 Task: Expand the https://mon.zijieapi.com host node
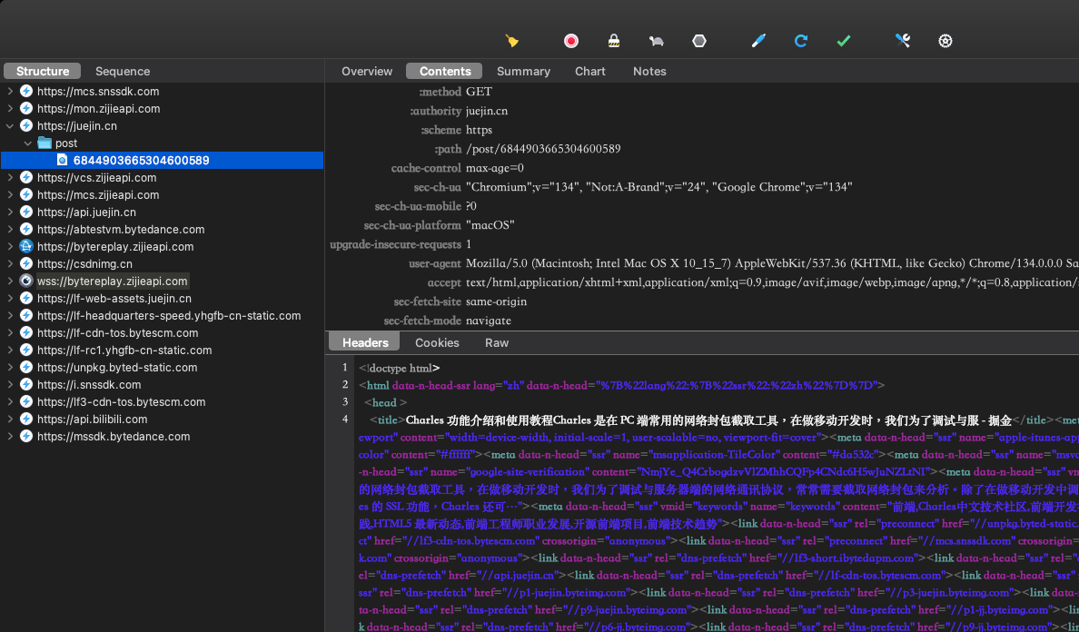click(10, 109)
